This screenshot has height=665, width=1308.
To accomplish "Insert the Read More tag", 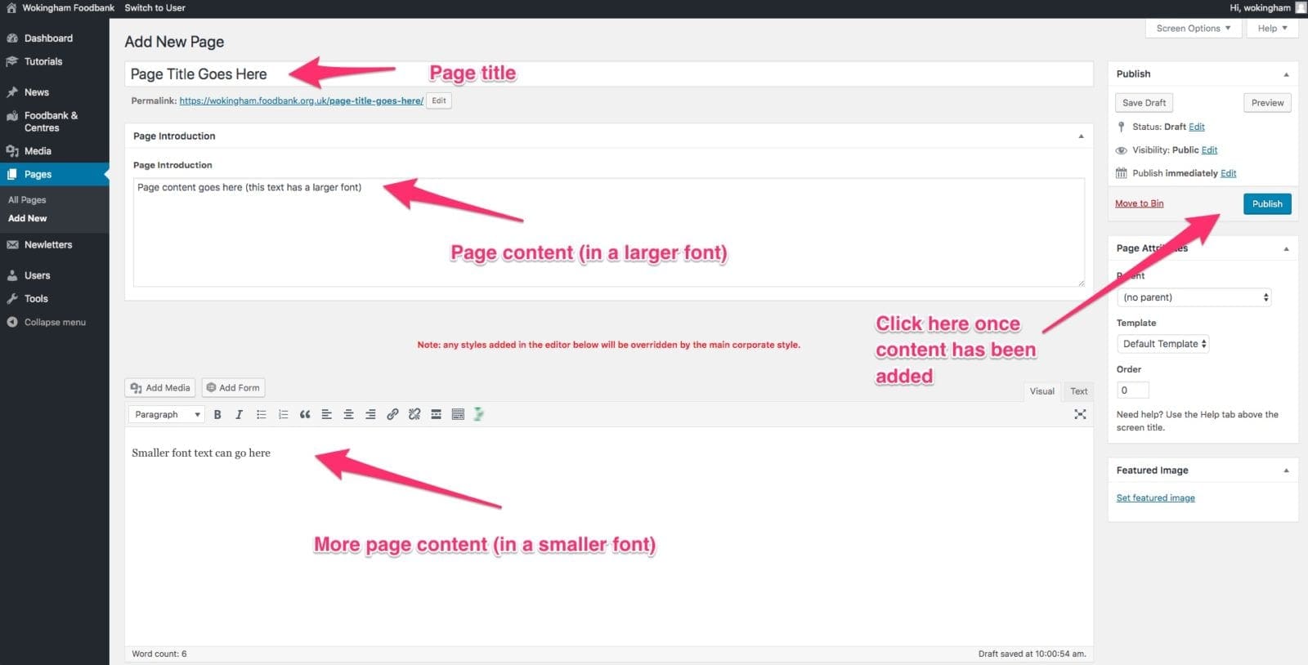I will tap(437, 414).
